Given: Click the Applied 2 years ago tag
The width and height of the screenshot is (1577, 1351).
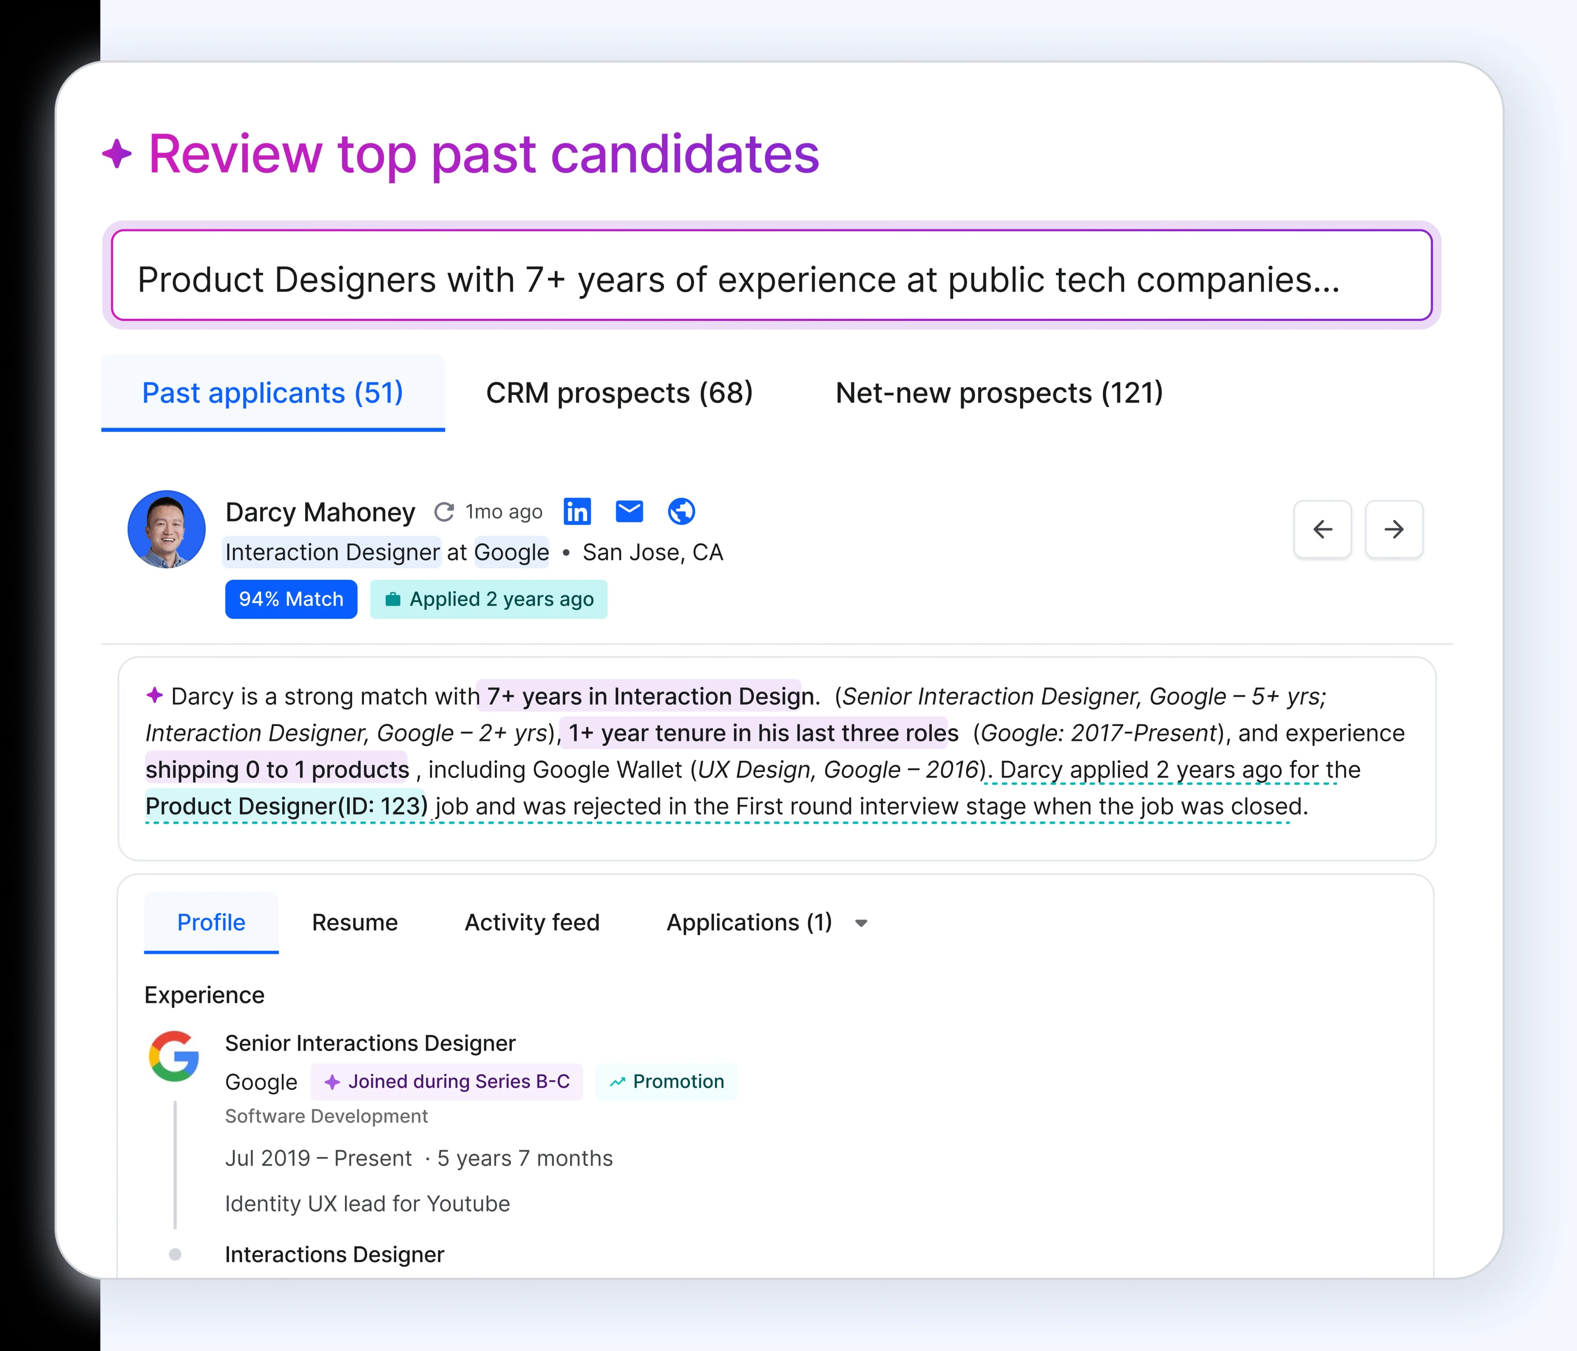Looking at the screenshot, I should [489, 599].
